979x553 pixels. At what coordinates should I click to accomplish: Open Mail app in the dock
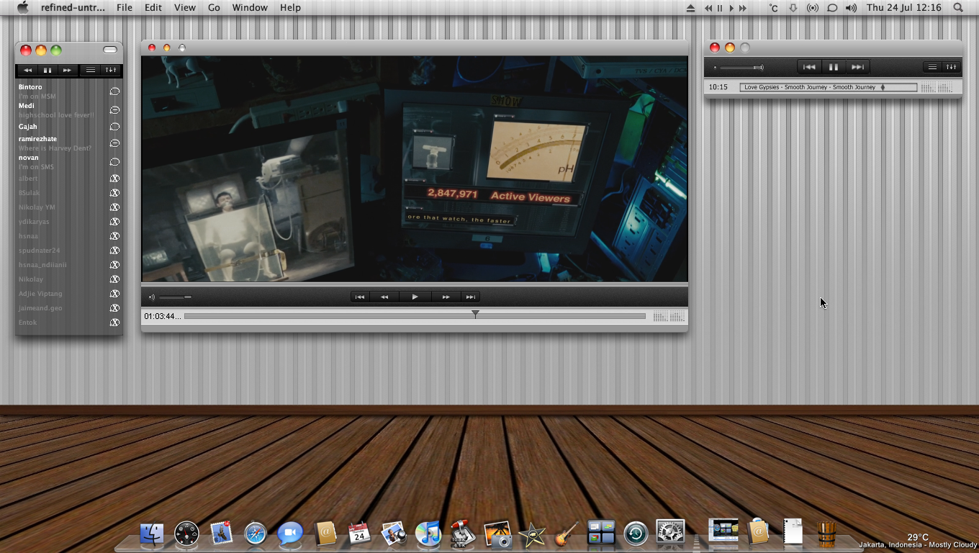pyautogui.click(x=222, y=534)
